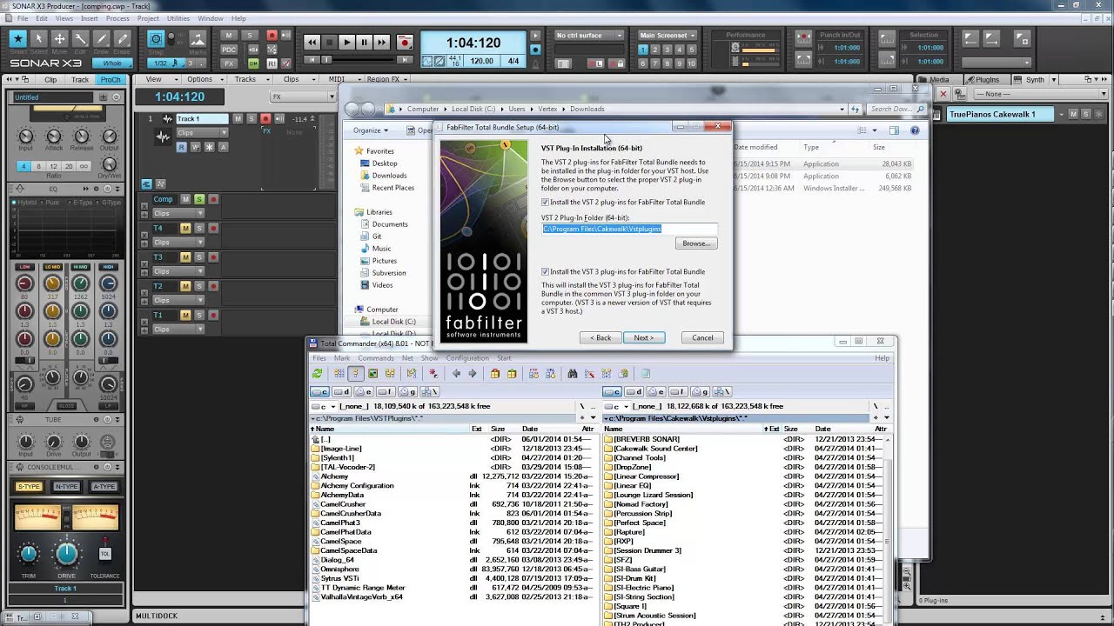
Task: Open the Utilities menu in SONAR
Action: (x=178, y=18)
